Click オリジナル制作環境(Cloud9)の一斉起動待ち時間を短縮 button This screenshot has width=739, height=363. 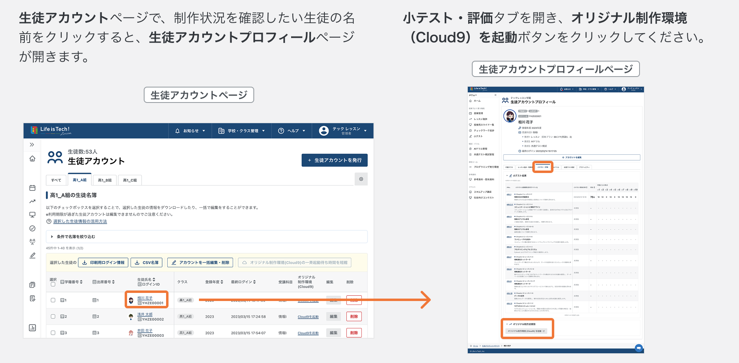(295, 263)
